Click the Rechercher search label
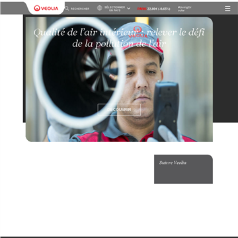Viewport: 238px width, 238px height. (80, 9)
